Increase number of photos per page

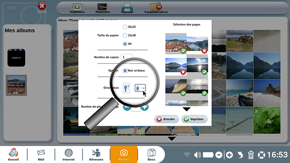tap(145, 107)
